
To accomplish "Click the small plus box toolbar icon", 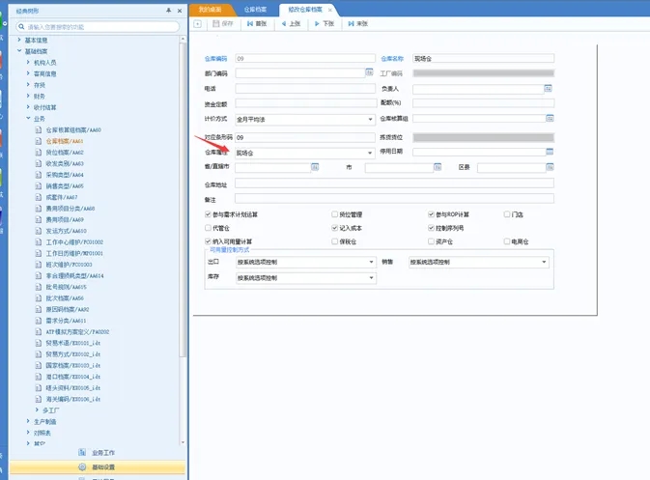I will point(198,23).
